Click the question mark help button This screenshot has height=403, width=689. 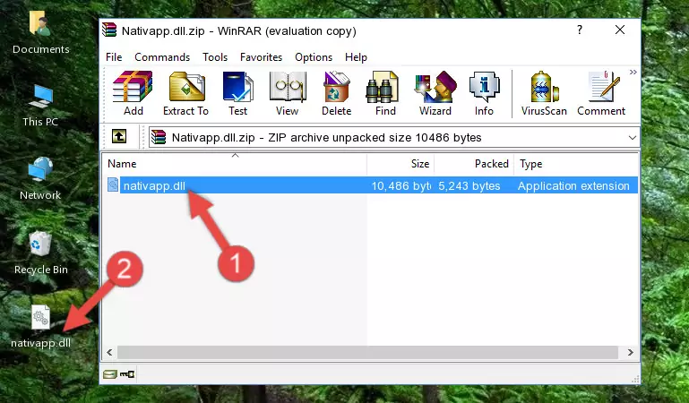tap(580, 30)
